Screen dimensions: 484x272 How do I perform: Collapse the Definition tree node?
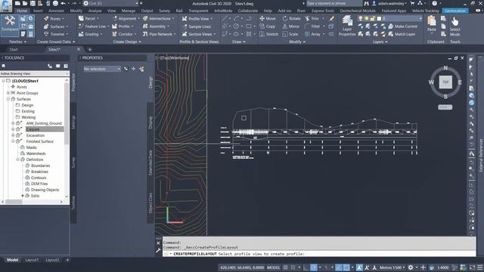click(x=17, y=159)
